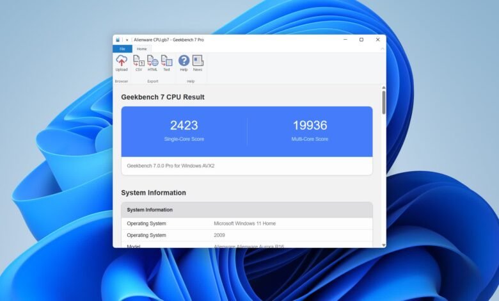This screenshot has width=499, height=301.
Task: Click the Geekbench 7 CPU Result heading
Action: 162,97
